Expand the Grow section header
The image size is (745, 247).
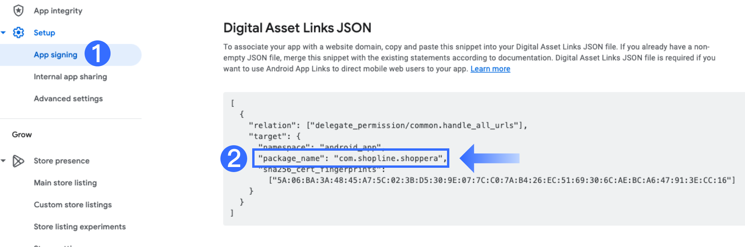click(22, 134)
